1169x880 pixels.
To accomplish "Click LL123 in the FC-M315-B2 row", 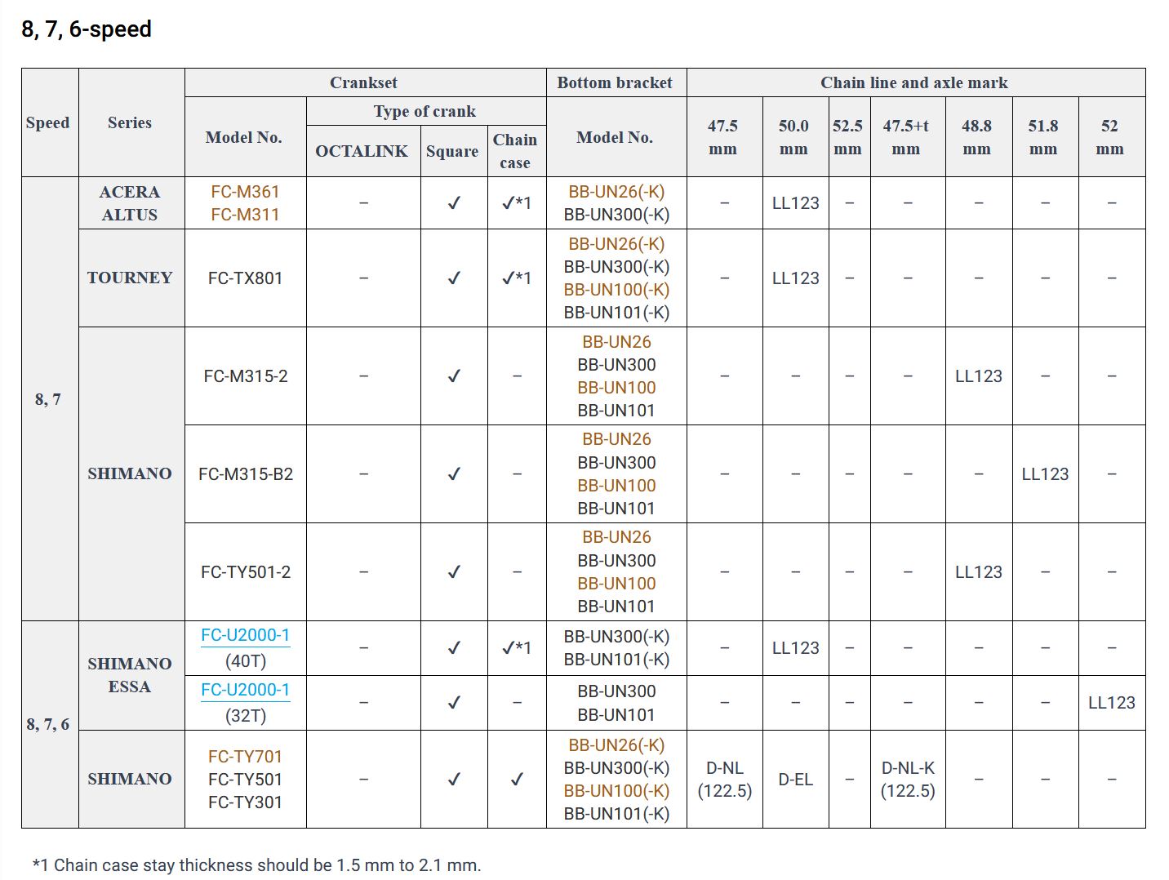I will click(1044, 474).
